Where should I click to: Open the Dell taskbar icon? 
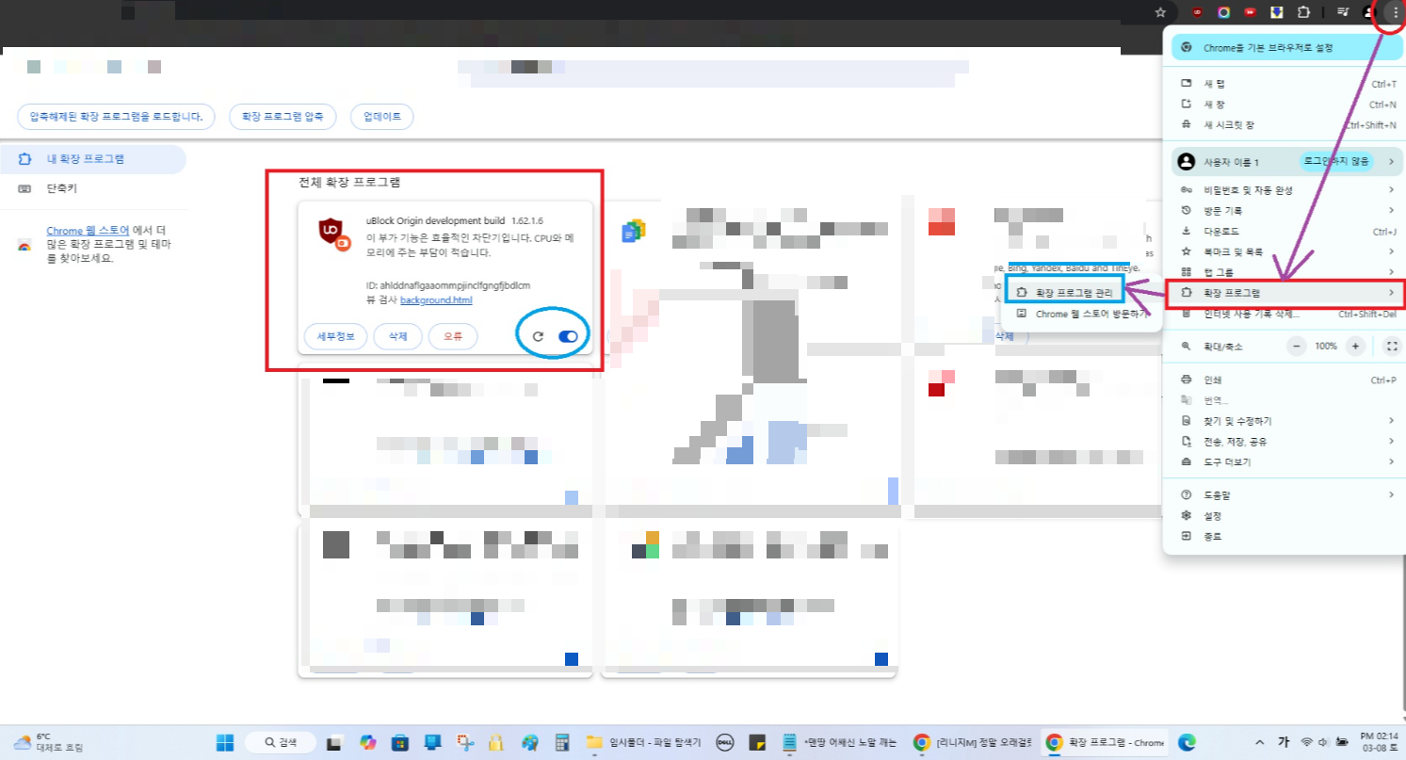pos(724,742)
